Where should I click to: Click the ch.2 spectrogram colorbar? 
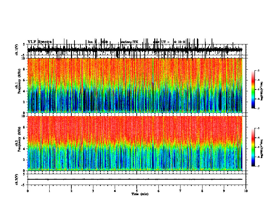click(x=253, y=147)
